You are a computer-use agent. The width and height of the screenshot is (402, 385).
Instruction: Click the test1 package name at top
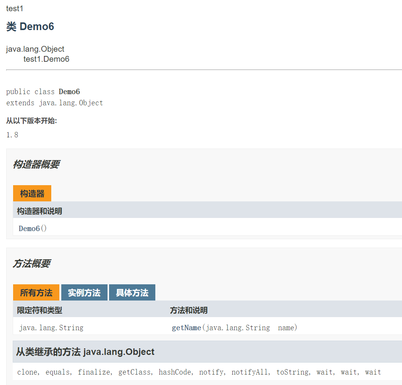pos(15,9)
